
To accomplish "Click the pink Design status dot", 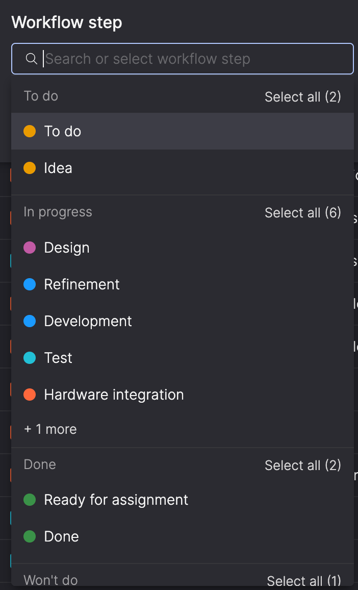I will [30, 248].
